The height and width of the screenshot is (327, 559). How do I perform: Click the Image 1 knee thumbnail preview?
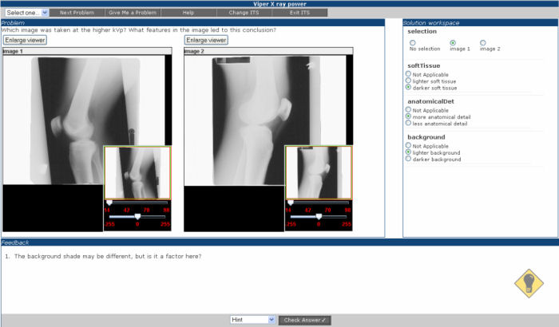pyautogui.click(x=137, y=172)
